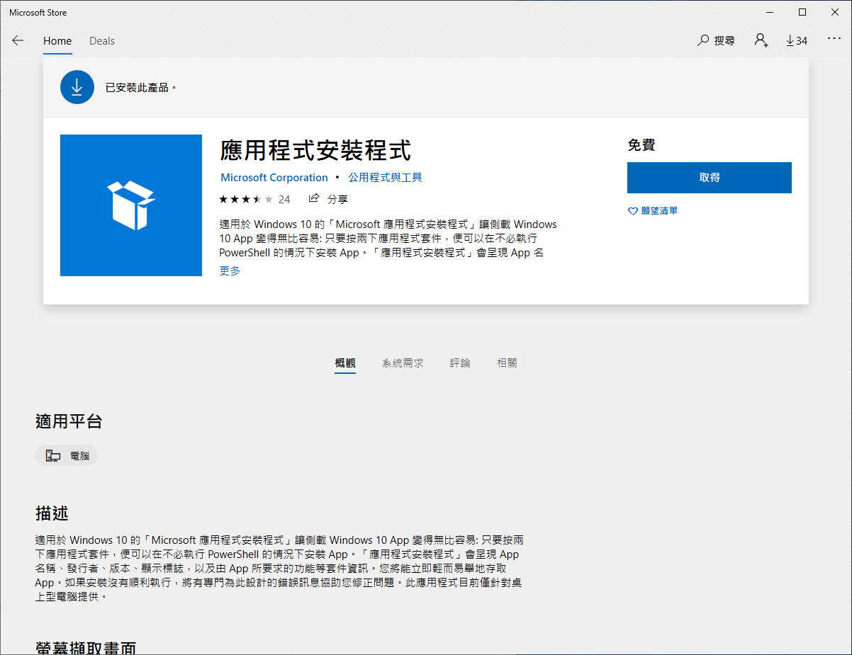
Task: Click the 免費 price label
Action: click(641, 145)
